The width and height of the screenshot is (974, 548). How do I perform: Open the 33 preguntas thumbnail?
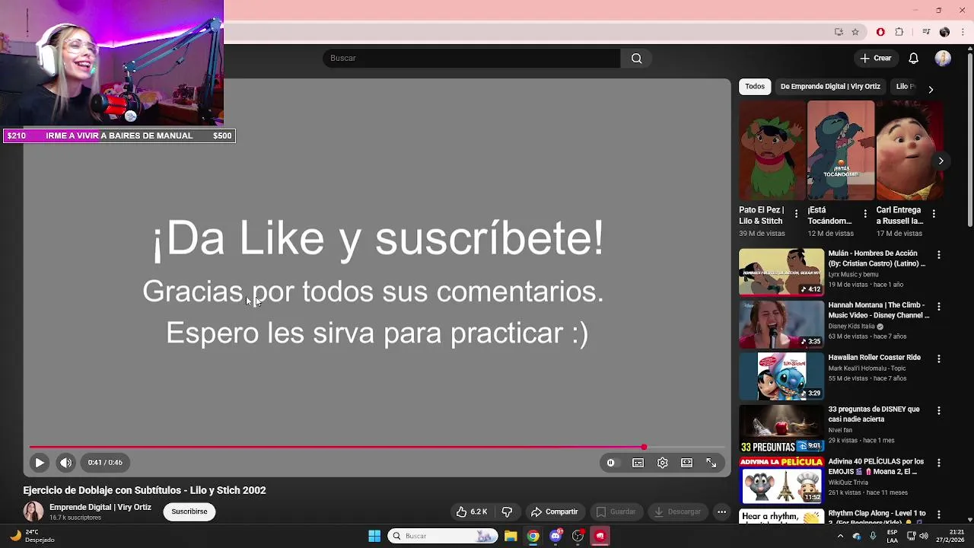(781, 429)
